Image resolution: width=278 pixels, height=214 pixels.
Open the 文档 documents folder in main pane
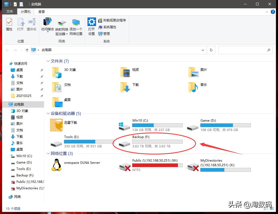point(61,87)
